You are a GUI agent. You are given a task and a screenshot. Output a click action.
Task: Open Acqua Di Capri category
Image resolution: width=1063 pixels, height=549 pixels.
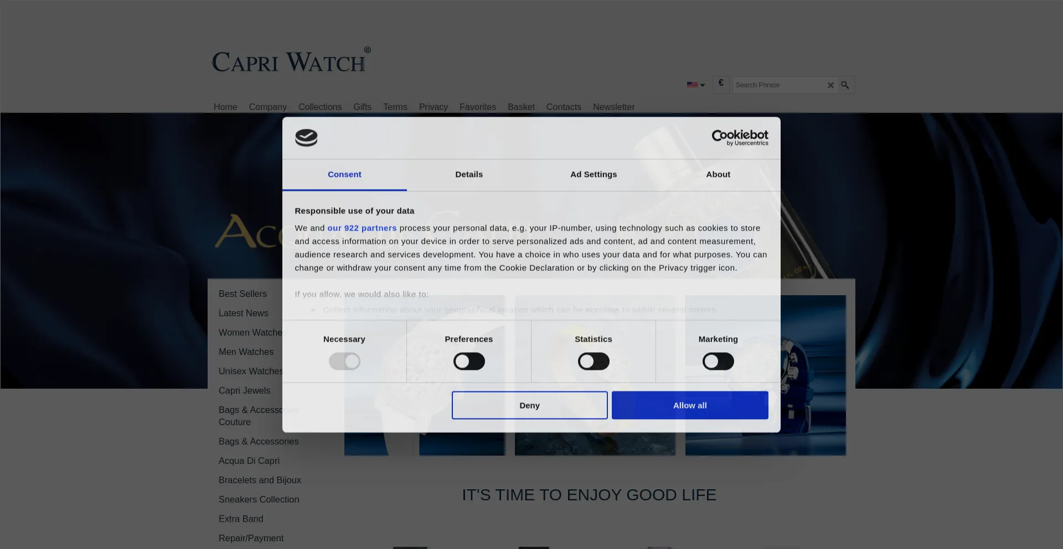[x=249, y=461]
